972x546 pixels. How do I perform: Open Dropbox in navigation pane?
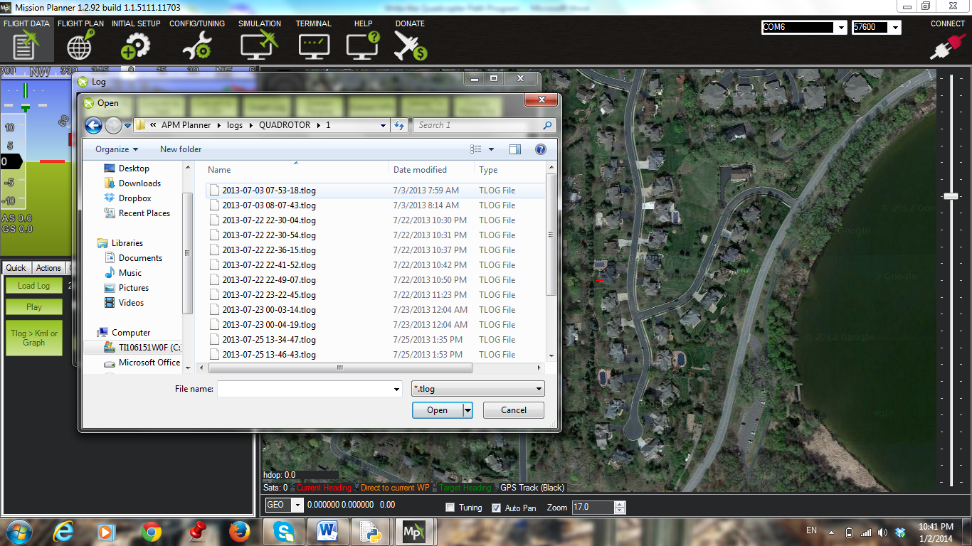tap(134, 198)
